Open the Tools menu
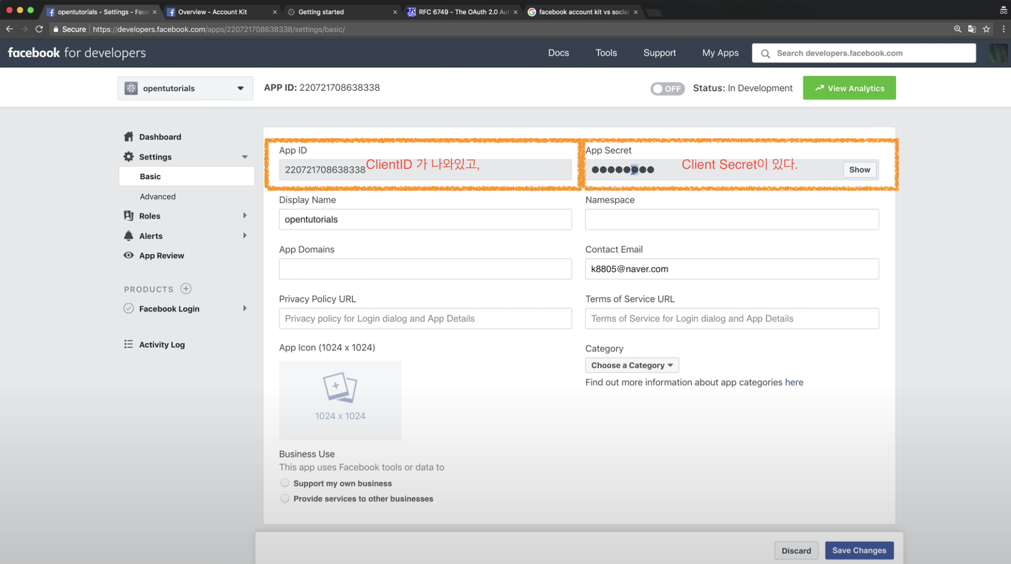Screen dimensions: 1011x564 click(x=606, y=53)
